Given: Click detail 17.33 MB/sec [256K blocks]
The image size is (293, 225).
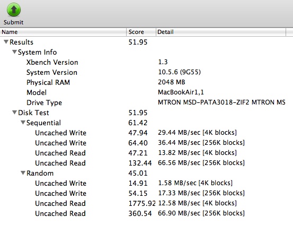Looking at the screenshot, I should coord(201,193).
